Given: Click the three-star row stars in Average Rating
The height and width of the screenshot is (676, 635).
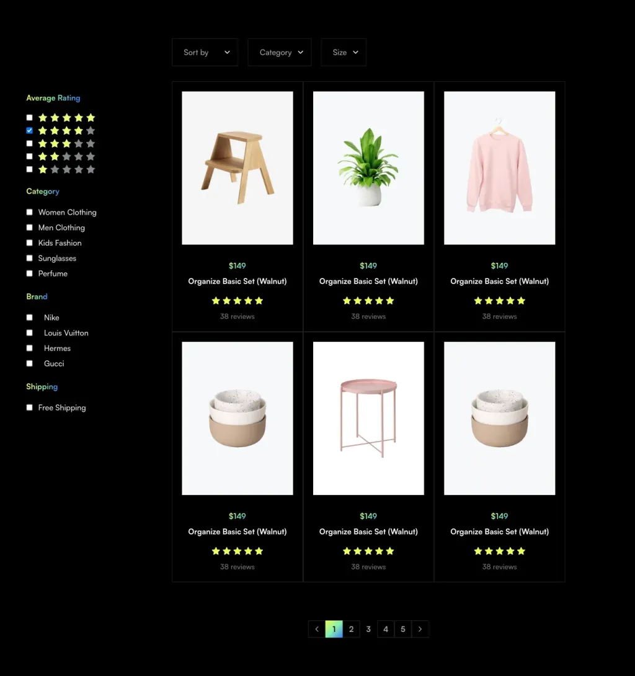Looking at the screenshot, I should (66, 144).
